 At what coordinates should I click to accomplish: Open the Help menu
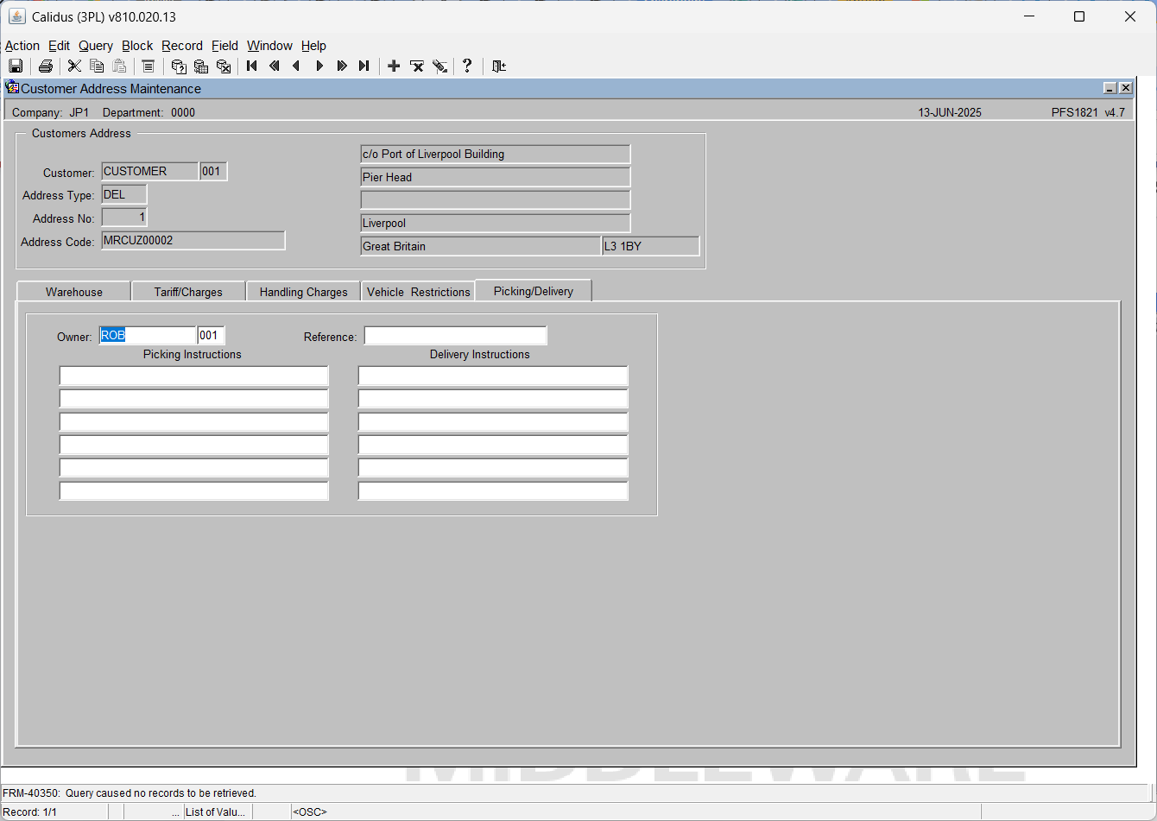pyautogui.click(x=314, y=46)
